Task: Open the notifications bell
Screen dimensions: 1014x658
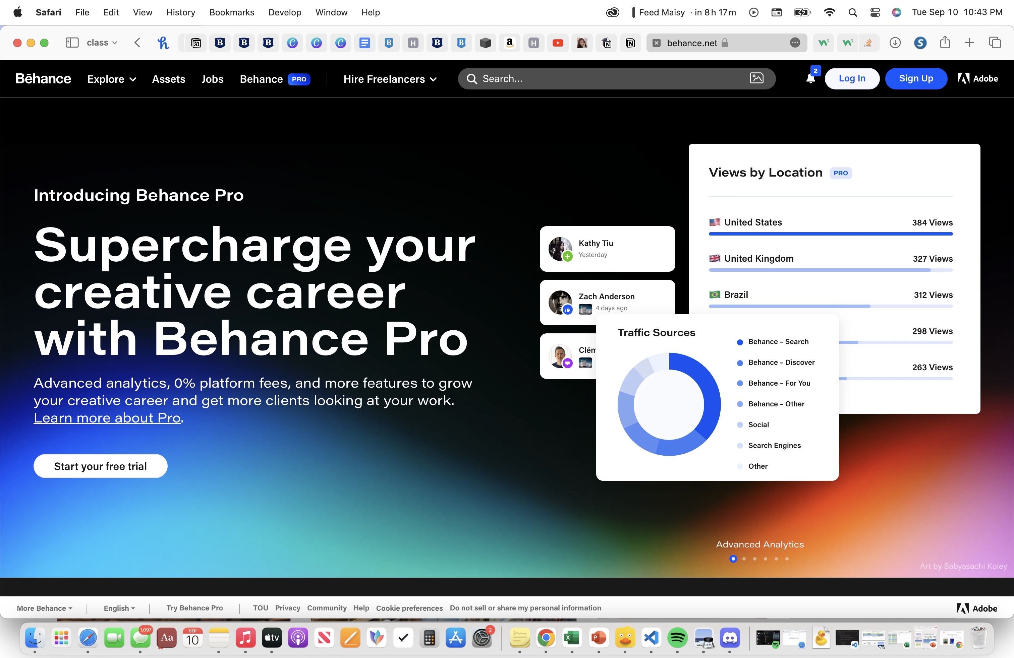Action: point(811,78)
